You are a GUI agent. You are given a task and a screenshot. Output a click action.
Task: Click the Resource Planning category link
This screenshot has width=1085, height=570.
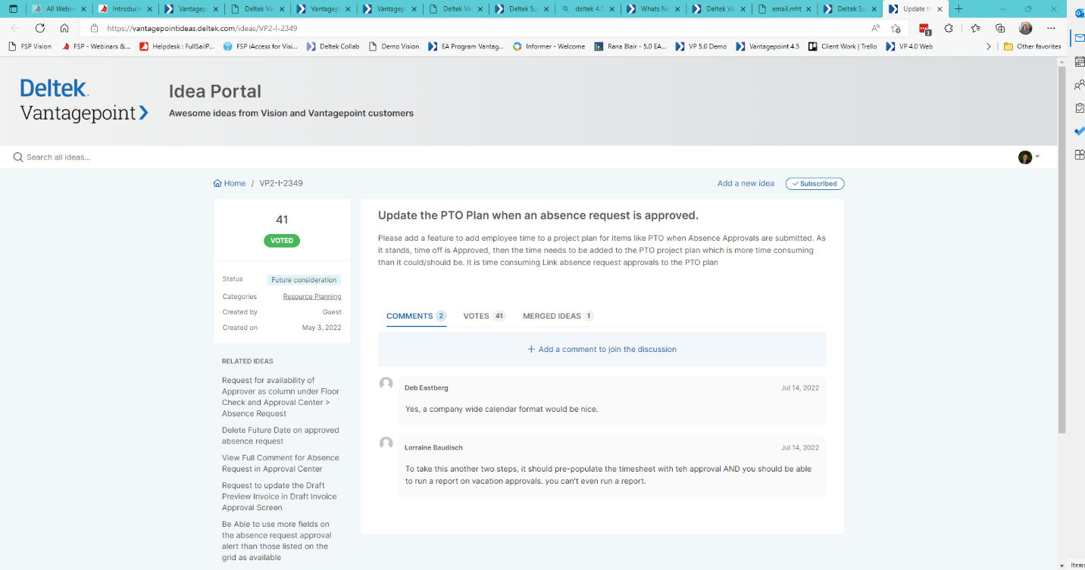312,297
